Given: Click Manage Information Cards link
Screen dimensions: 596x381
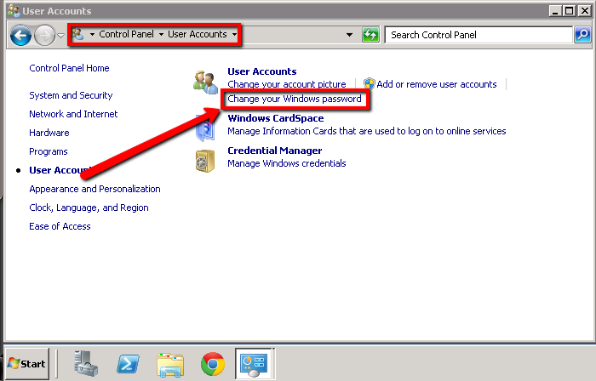Looking at the screenshot, I should [366, 131].
